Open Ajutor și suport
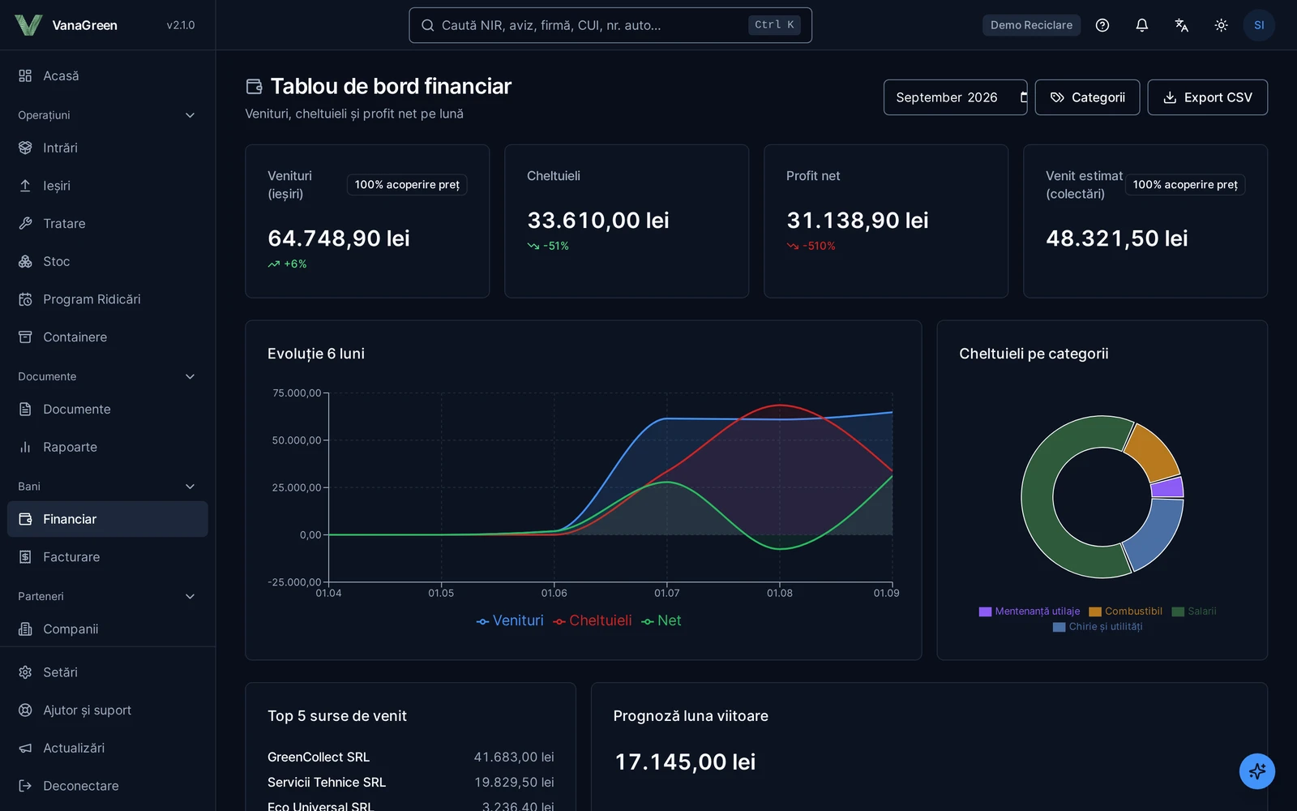Viewport: 1297px width, 811px height. [108, 710]
